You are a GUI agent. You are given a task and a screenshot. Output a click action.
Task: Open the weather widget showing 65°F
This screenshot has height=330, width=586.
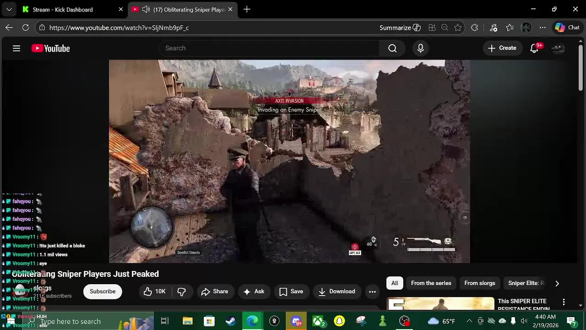442,321
